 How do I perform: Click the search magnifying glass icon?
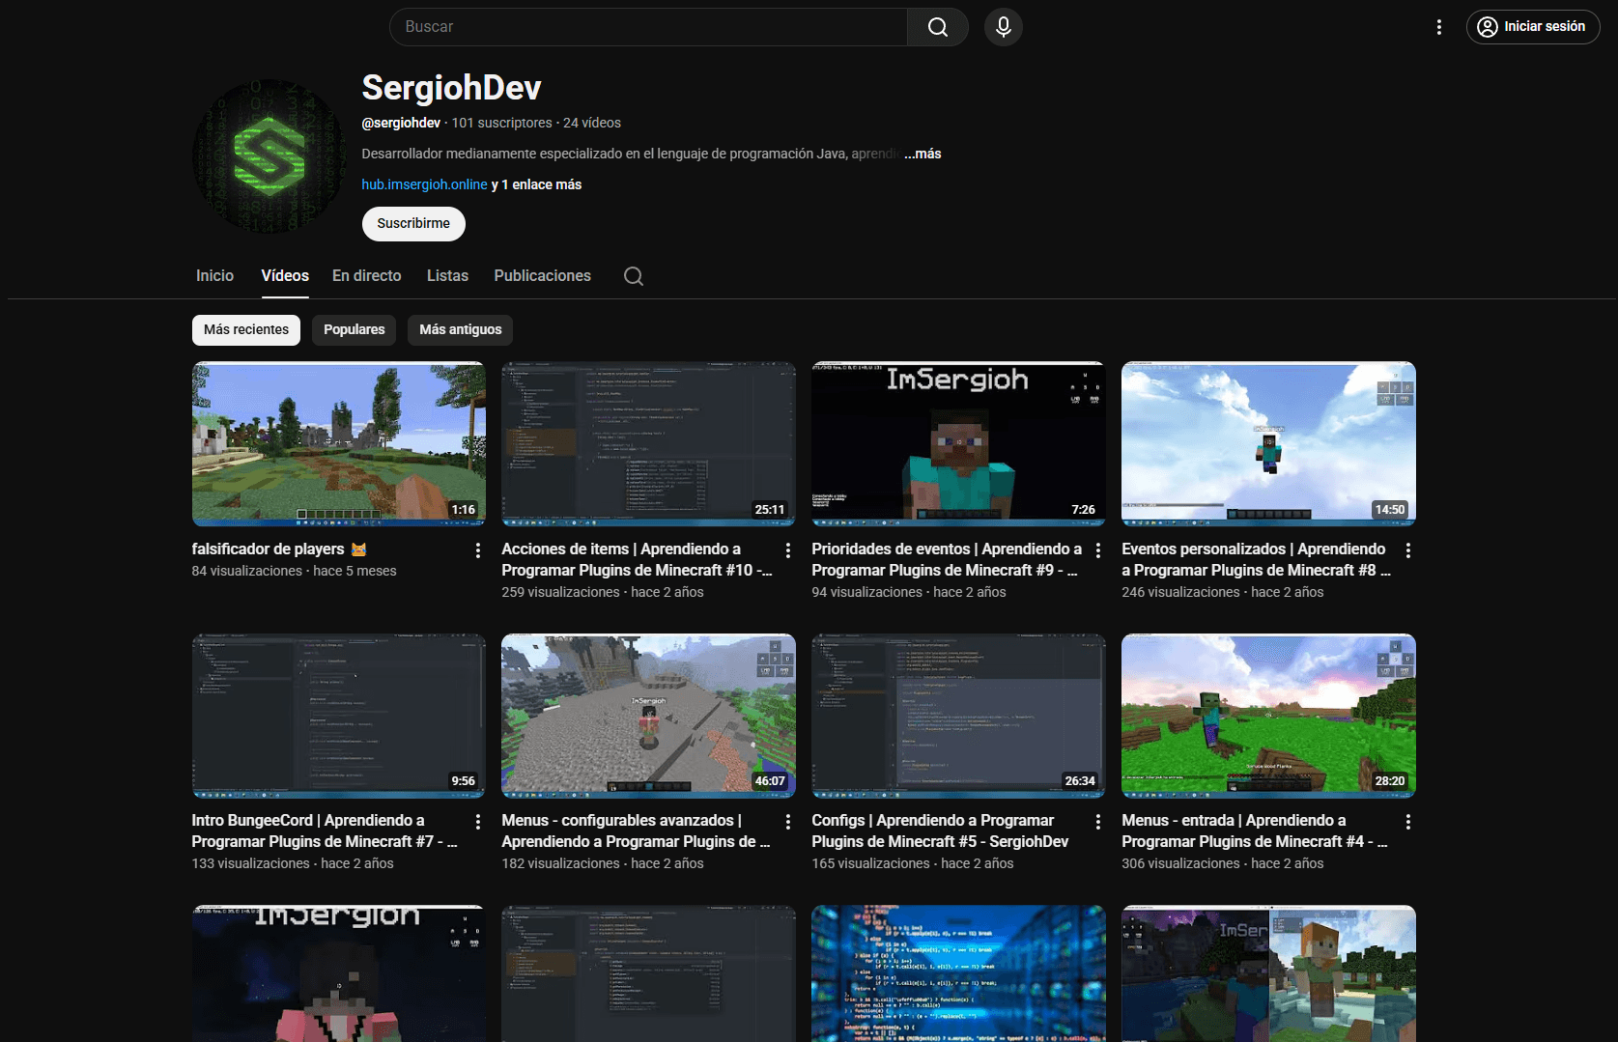pos(936,26)
